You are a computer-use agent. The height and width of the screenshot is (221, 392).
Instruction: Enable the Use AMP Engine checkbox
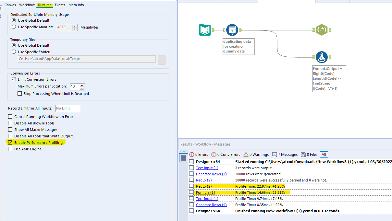[x=10, y=149]
